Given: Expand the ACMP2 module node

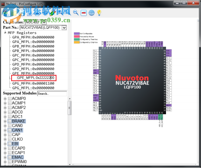Looking at the screenshot, I should pyautogui.click(x=5, y=108).
